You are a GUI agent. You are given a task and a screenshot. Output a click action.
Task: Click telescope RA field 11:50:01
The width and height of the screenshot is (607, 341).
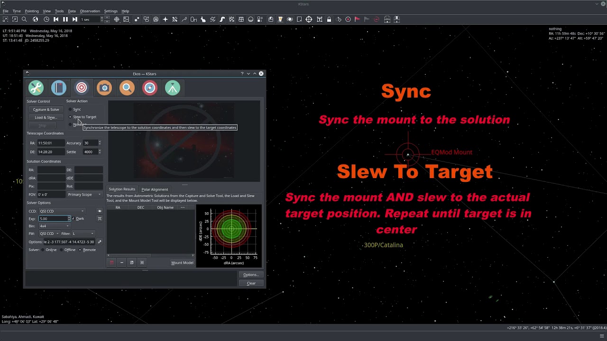pos(51,143)
